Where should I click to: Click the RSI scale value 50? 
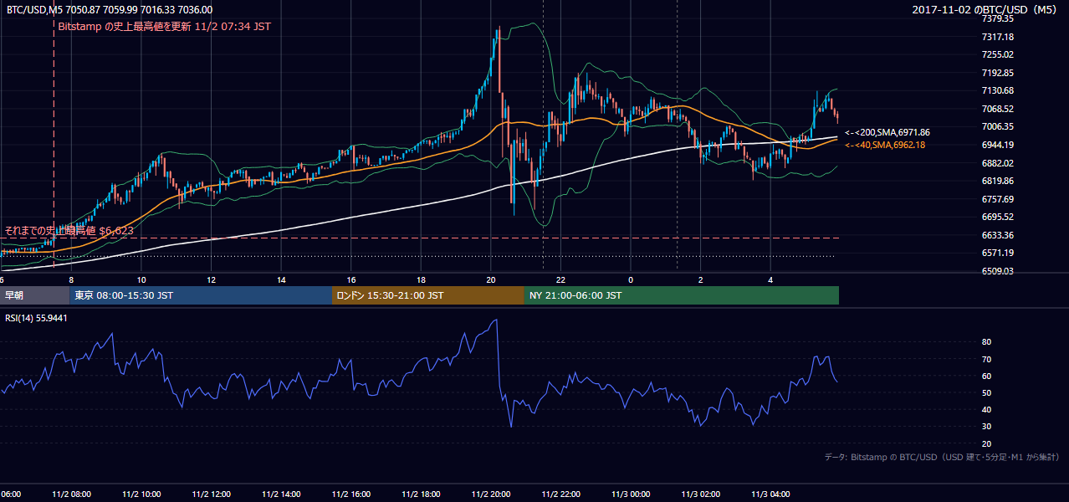[986, 392]
